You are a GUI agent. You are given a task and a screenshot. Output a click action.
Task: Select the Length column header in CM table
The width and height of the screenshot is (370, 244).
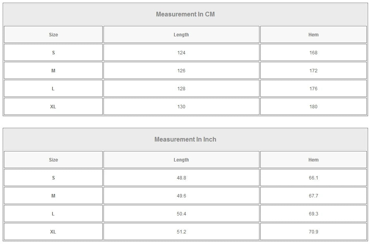181,35
